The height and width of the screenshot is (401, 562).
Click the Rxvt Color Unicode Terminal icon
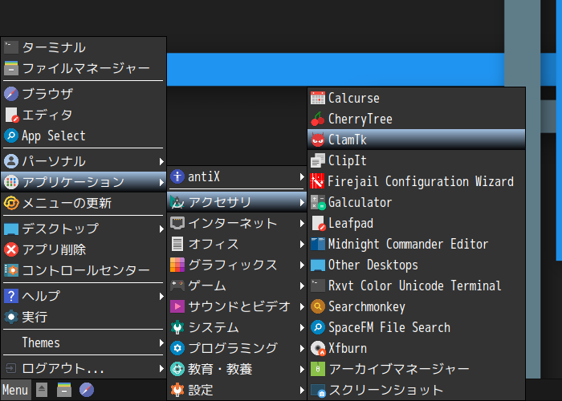(318, 286)
